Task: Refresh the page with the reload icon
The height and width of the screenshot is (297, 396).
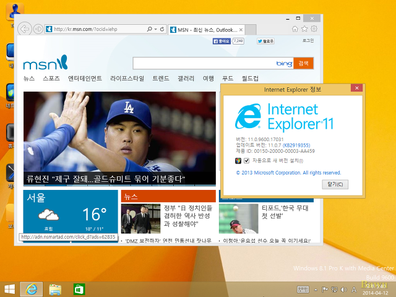Action: click(x=162, y=29)
